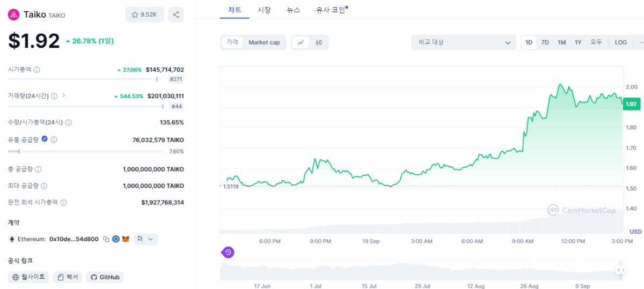Screen dimensions: 644x289
Task: Toggle the 가격 price view
Action: (232, 42)
